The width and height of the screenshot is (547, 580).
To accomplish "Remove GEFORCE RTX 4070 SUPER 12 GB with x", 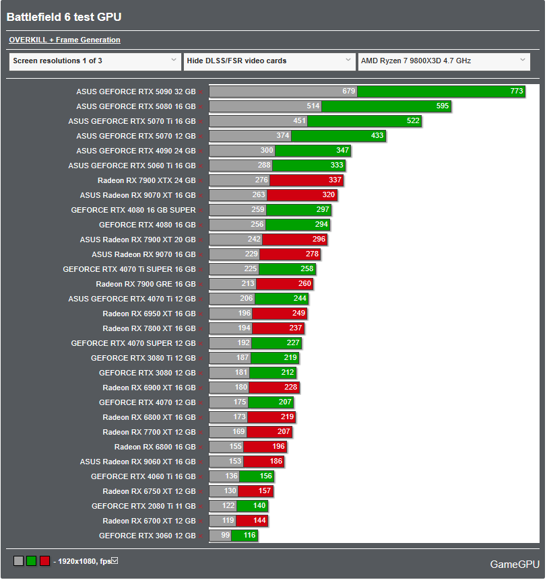I will pos(200,344).
